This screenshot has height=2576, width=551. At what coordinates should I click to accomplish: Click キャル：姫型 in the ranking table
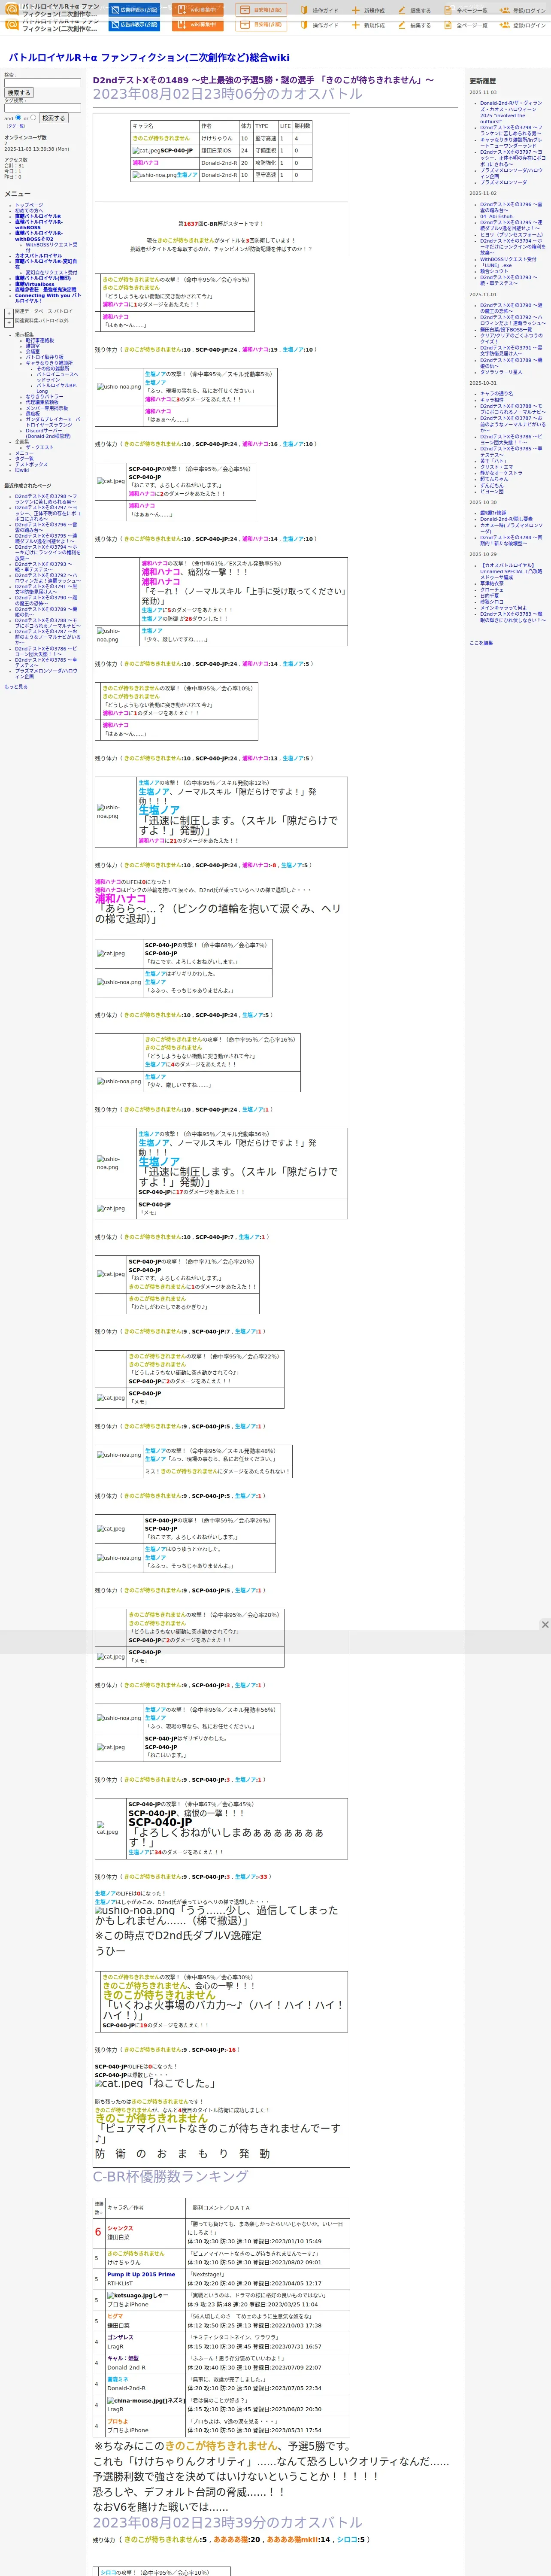pyautogui.click(x=123, y=2358)
